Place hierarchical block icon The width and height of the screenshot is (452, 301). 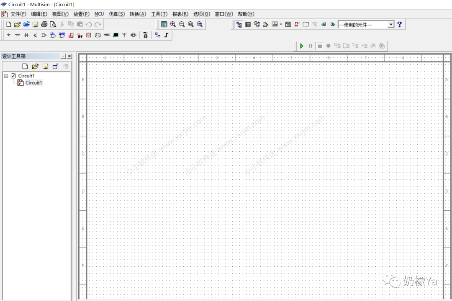pos(158,35)
